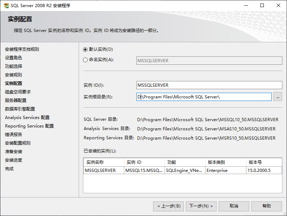Click the MSAS10_50.MSSQLSERVER Analysis Services path

point(206,129)
